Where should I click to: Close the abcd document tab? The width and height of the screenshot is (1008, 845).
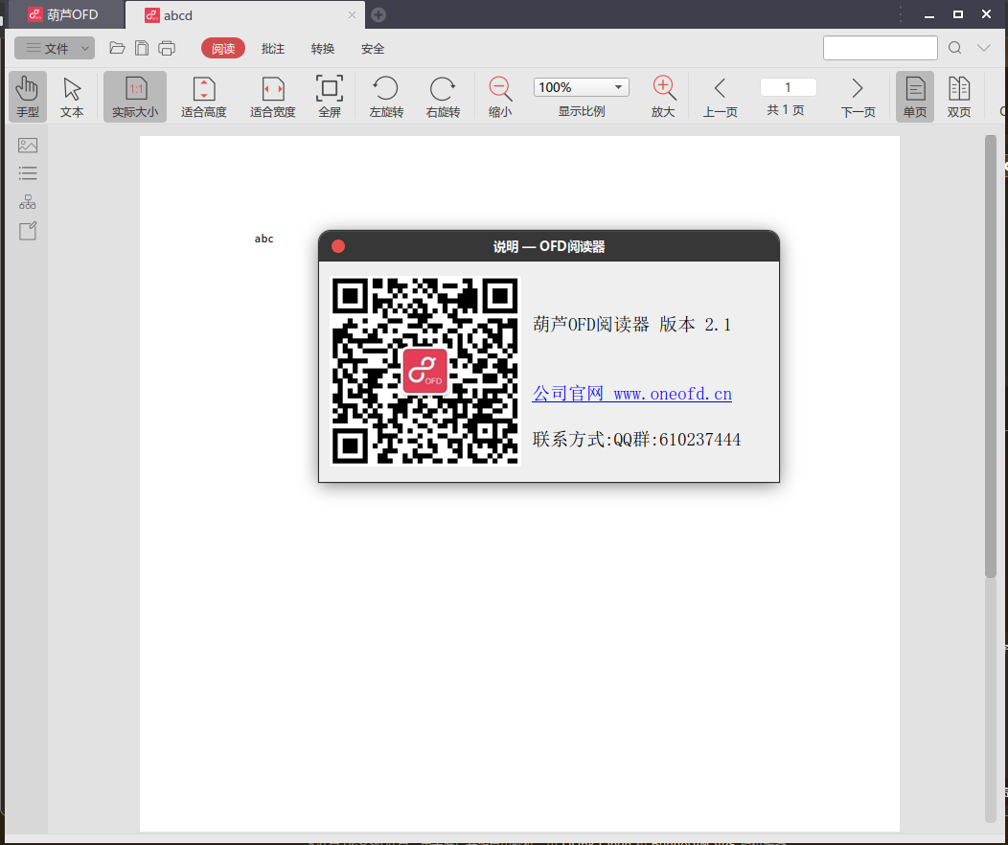click(352, 14)
